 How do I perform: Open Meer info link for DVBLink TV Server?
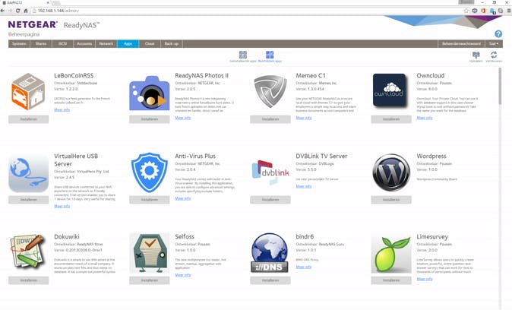[x=304, y=186]
